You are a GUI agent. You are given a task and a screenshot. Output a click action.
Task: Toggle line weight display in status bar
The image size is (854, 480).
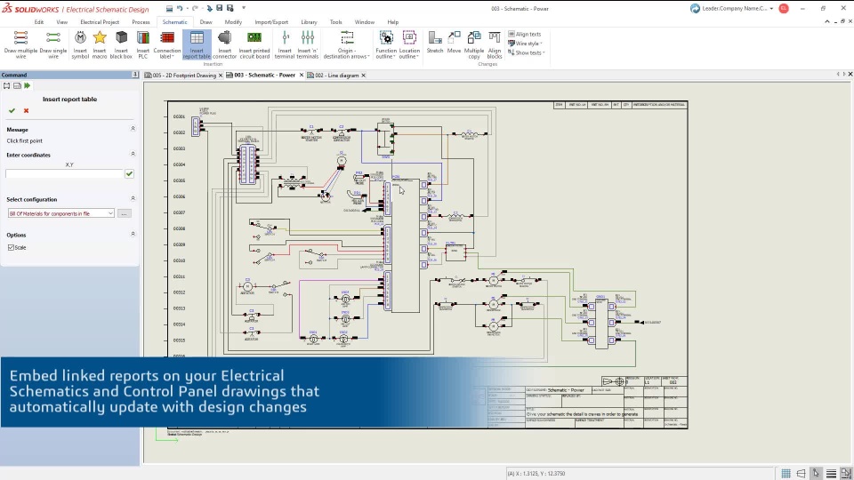(831, 474)
